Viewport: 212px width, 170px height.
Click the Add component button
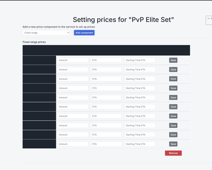pyautogui.click(x=84, y=33)
